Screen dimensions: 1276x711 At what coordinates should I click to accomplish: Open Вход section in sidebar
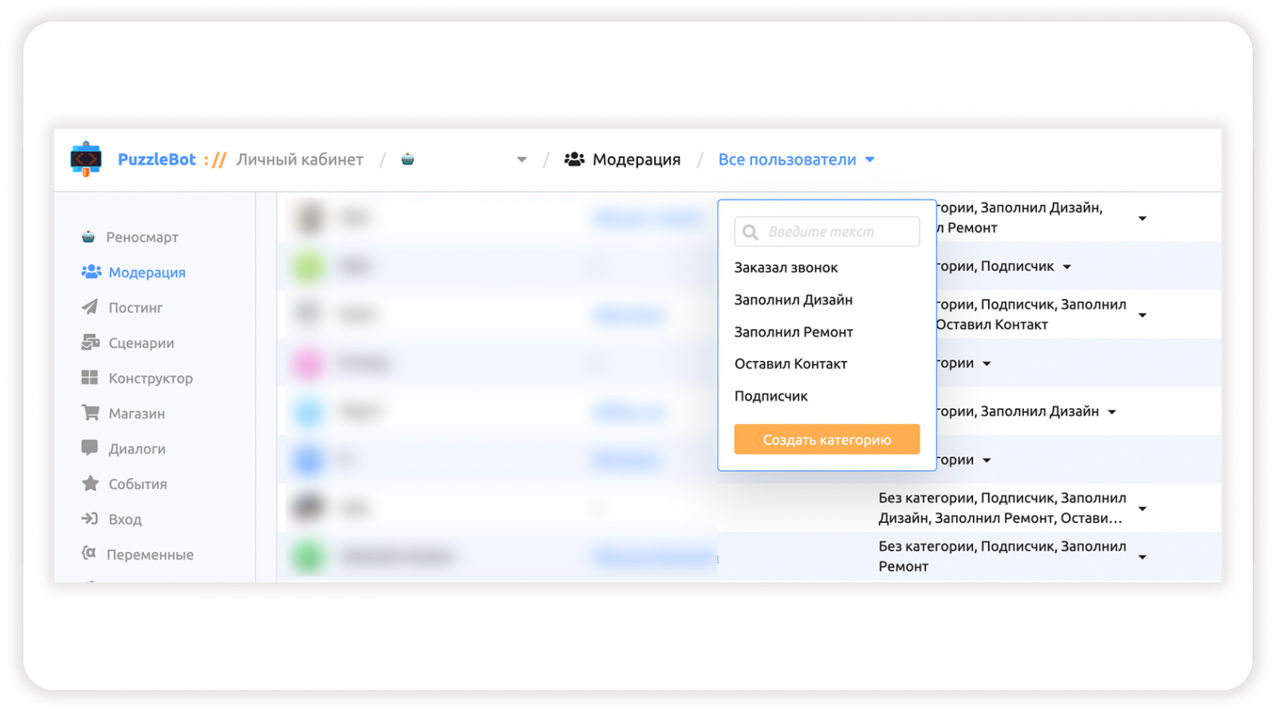tap(125, 520)
